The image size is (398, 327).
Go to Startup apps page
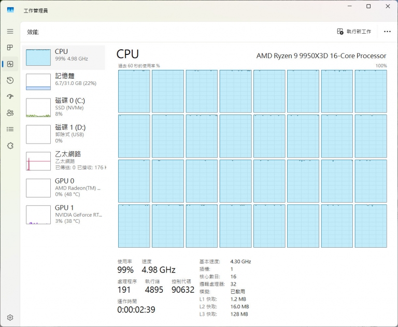point(10,96)
